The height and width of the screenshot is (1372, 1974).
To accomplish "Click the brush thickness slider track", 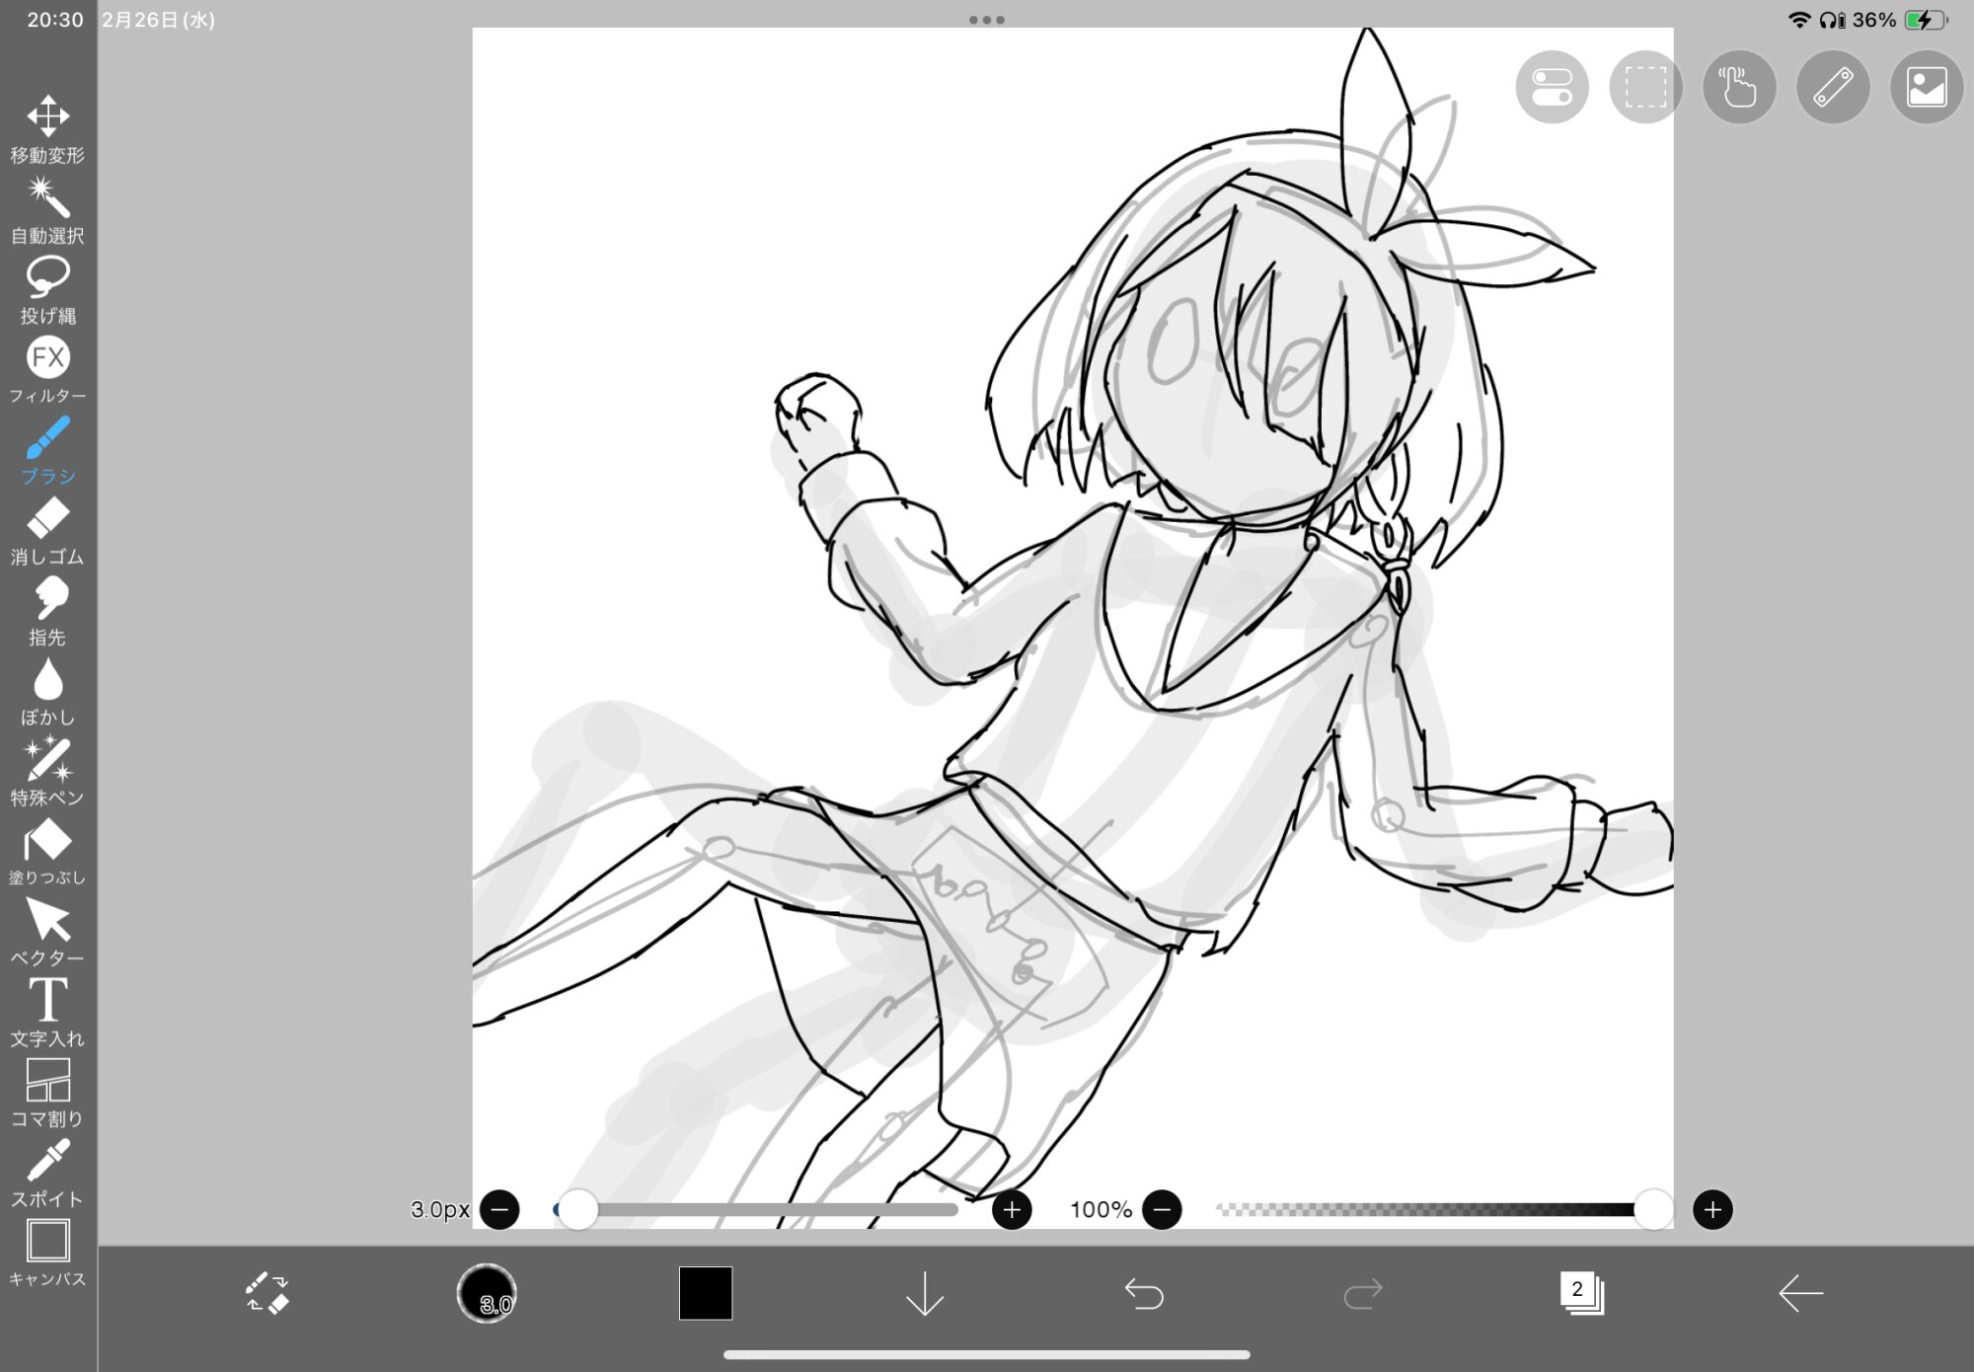I will [756, 1209].
